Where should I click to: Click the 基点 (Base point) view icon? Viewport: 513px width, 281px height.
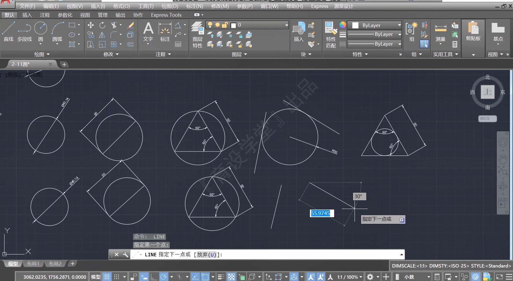(498, 32)
